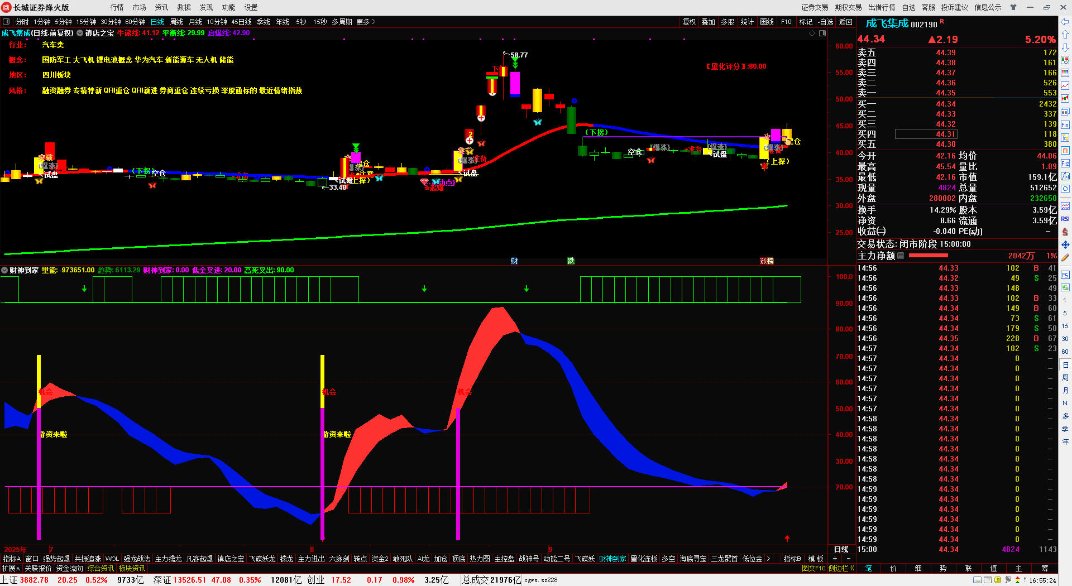Toggle the 镇店之宝 indicator circle icon
Viewport: 1072px width, 586px height.
(80, 33)
